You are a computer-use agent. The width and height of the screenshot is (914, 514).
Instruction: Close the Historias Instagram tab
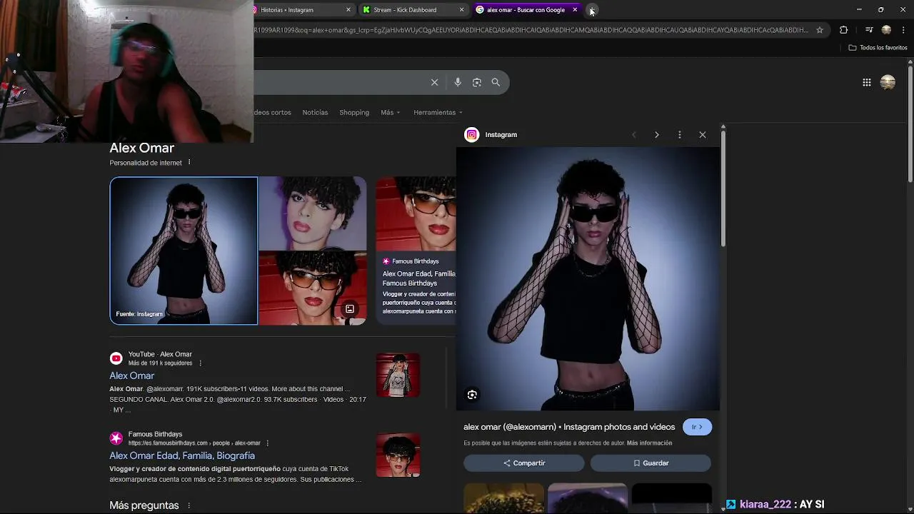point(348,10)
